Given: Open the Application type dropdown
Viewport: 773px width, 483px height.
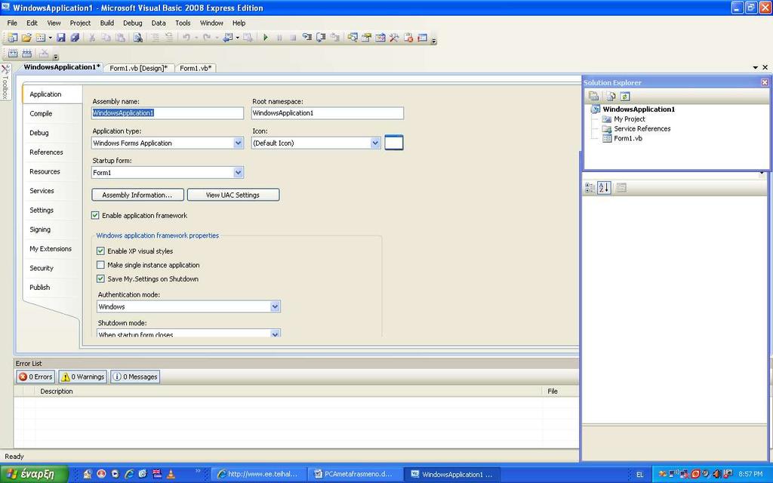Looking at the screenshot, I should tap(238, 143).
